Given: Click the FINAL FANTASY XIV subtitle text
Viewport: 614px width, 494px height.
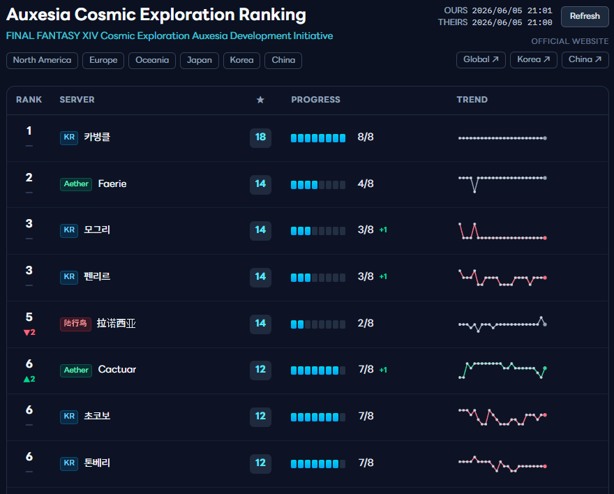Looking at the screenshot, I should tap(170, 36).
